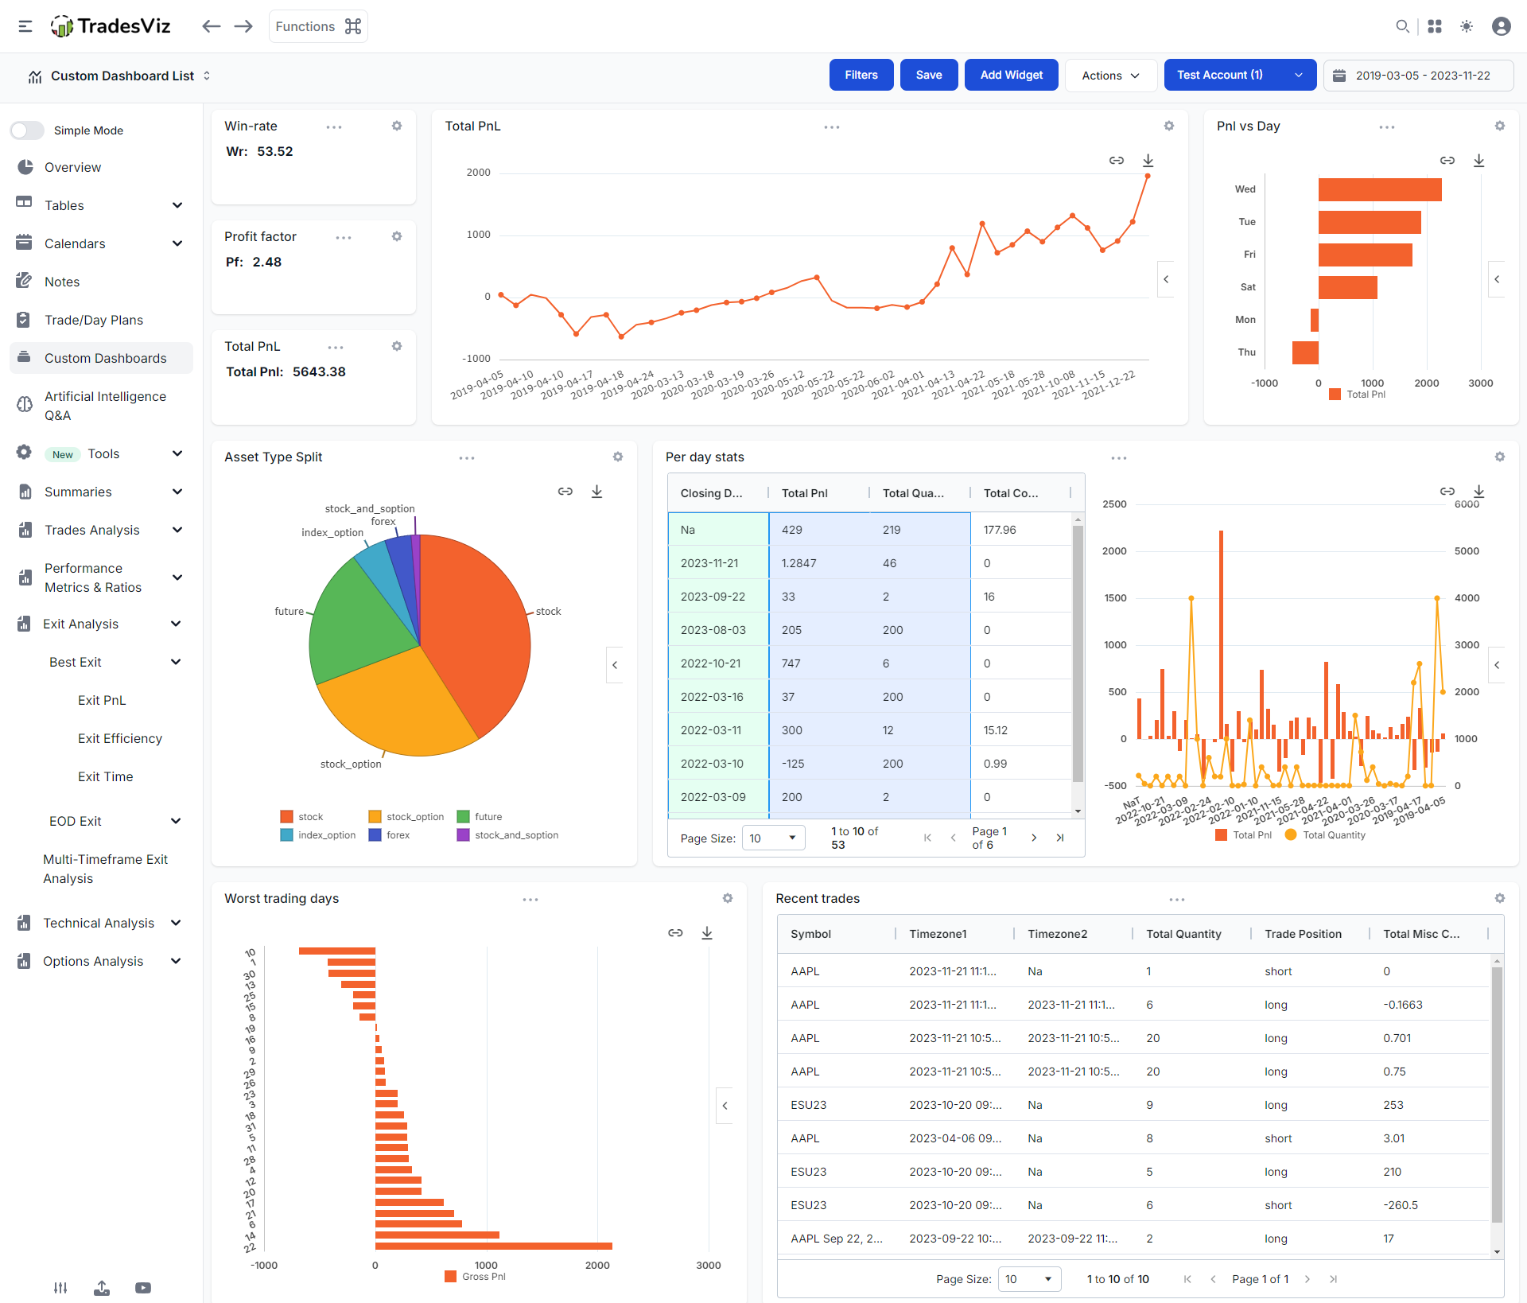
Task: Select Exit Efficiency menu item
Action: (120, 738)
